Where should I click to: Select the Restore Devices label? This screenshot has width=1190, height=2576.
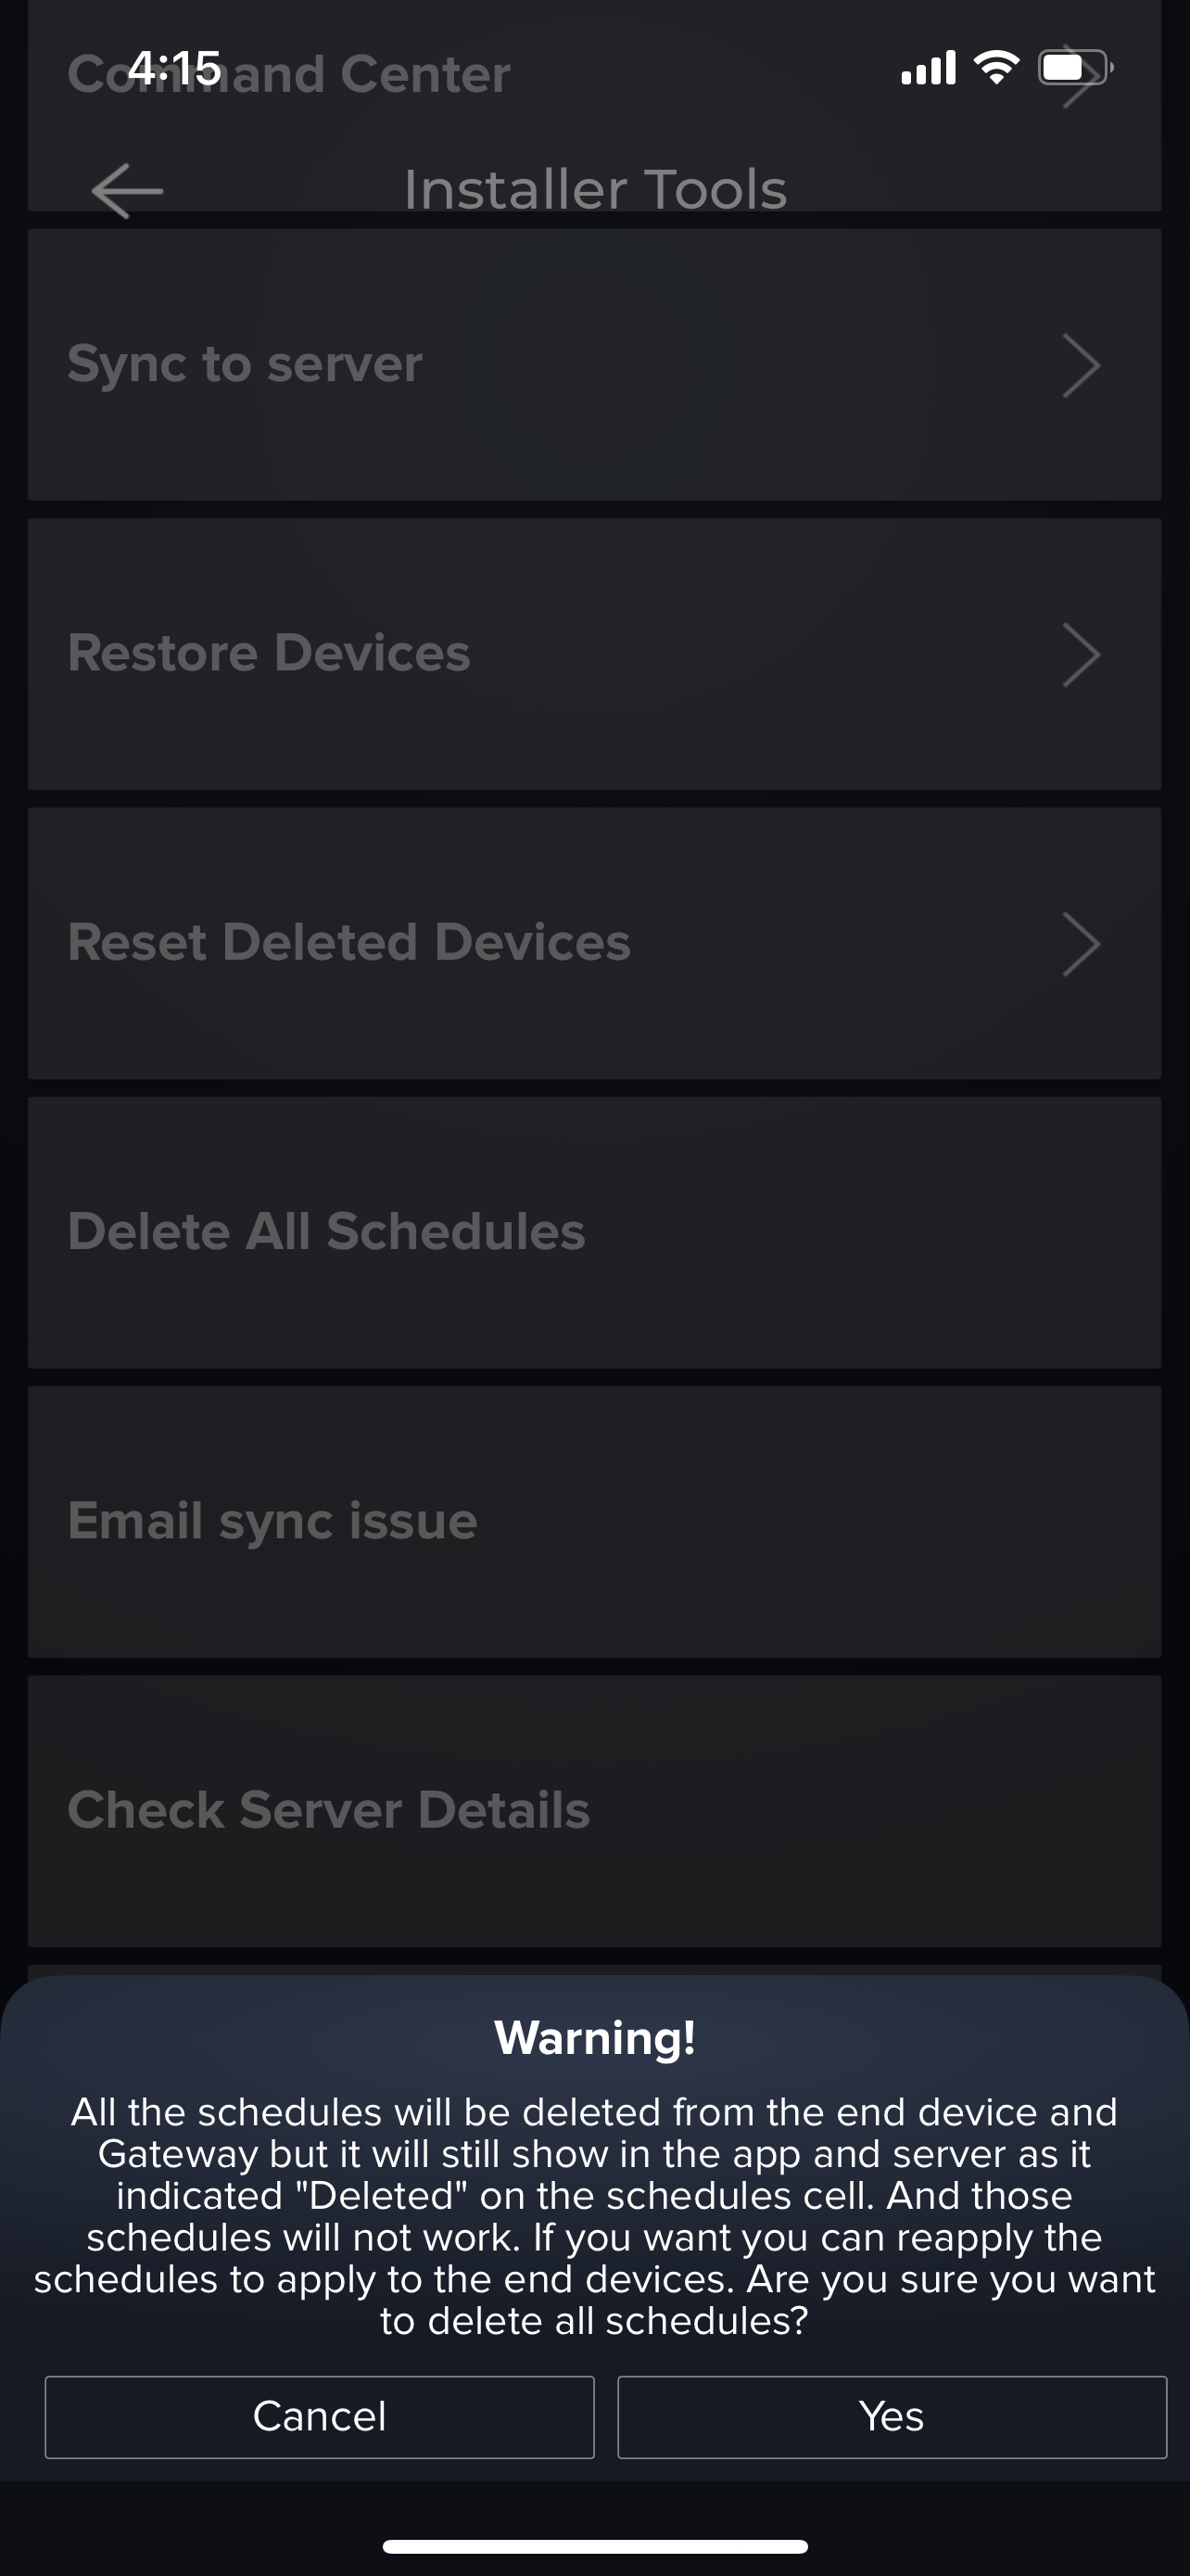click(x=269, y=653)
